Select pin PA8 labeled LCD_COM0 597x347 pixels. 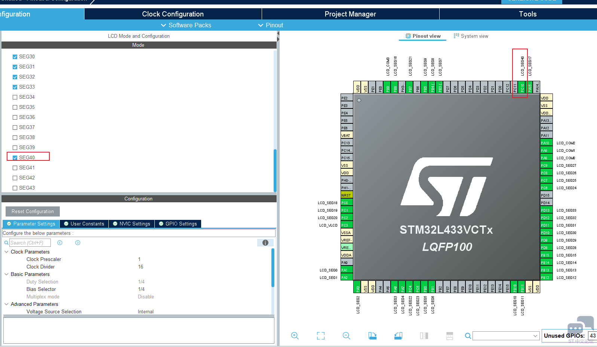click(546, 158)
